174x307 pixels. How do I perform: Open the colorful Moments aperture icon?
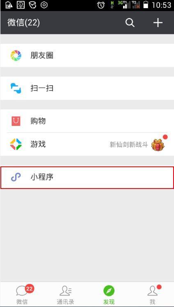16,56
